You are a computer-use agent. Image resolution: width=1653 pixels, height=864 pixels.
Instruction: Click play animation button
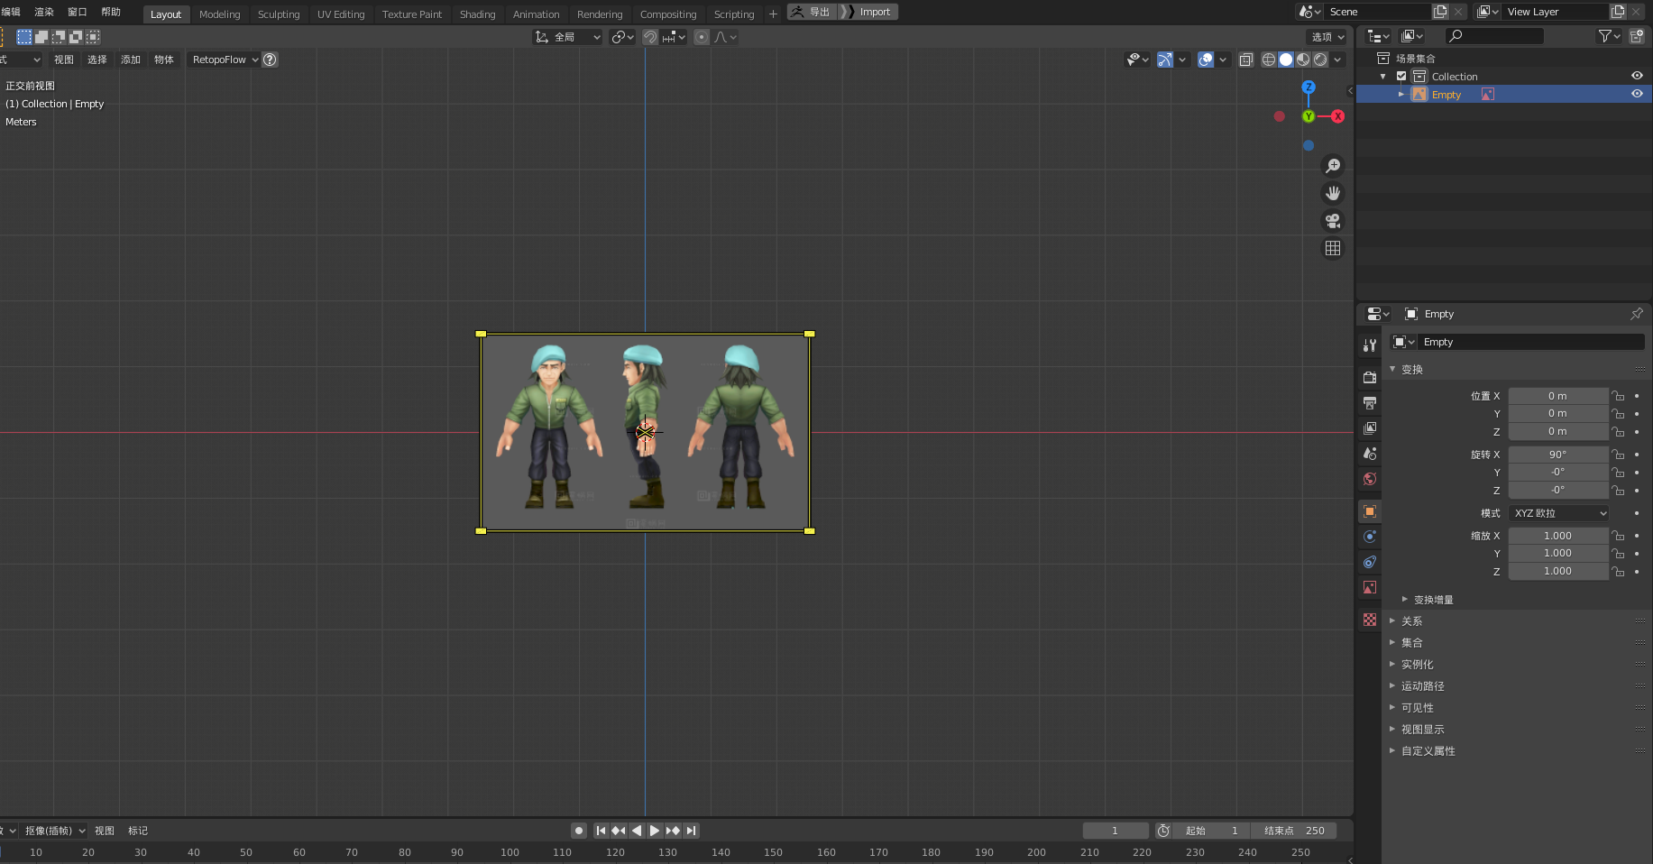[655, 831]
